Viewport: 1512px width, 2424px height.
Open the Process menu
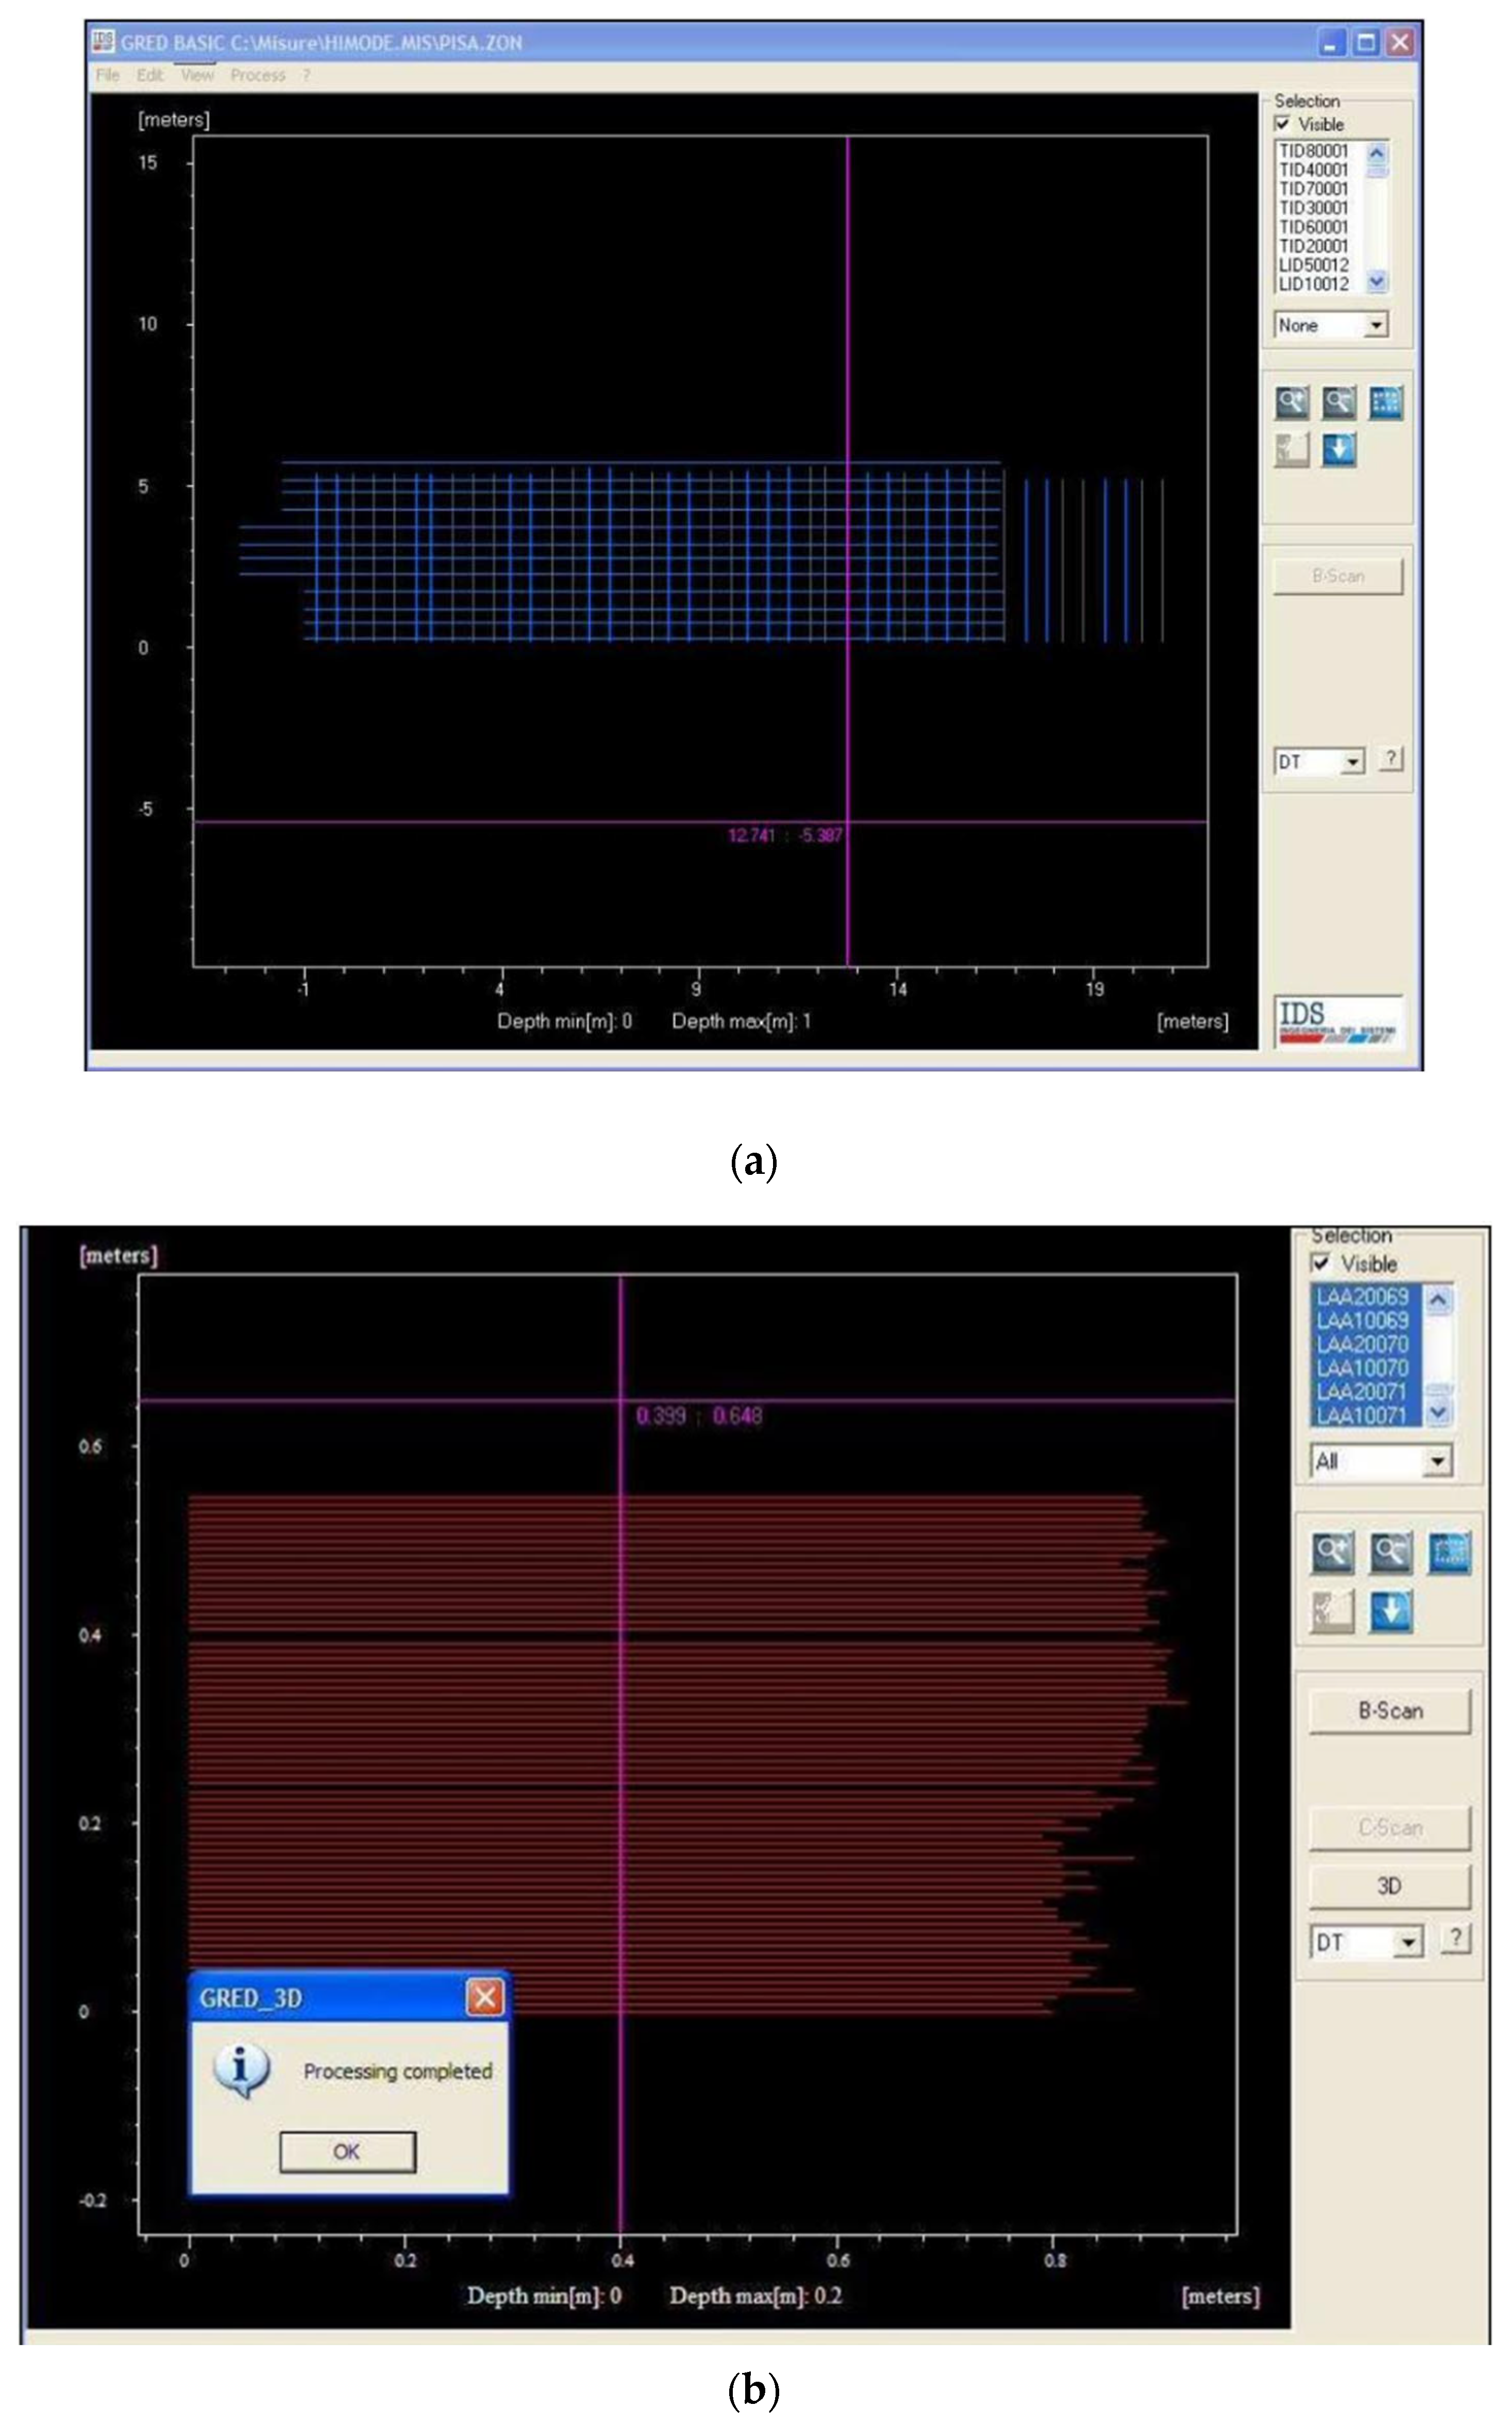258,75
